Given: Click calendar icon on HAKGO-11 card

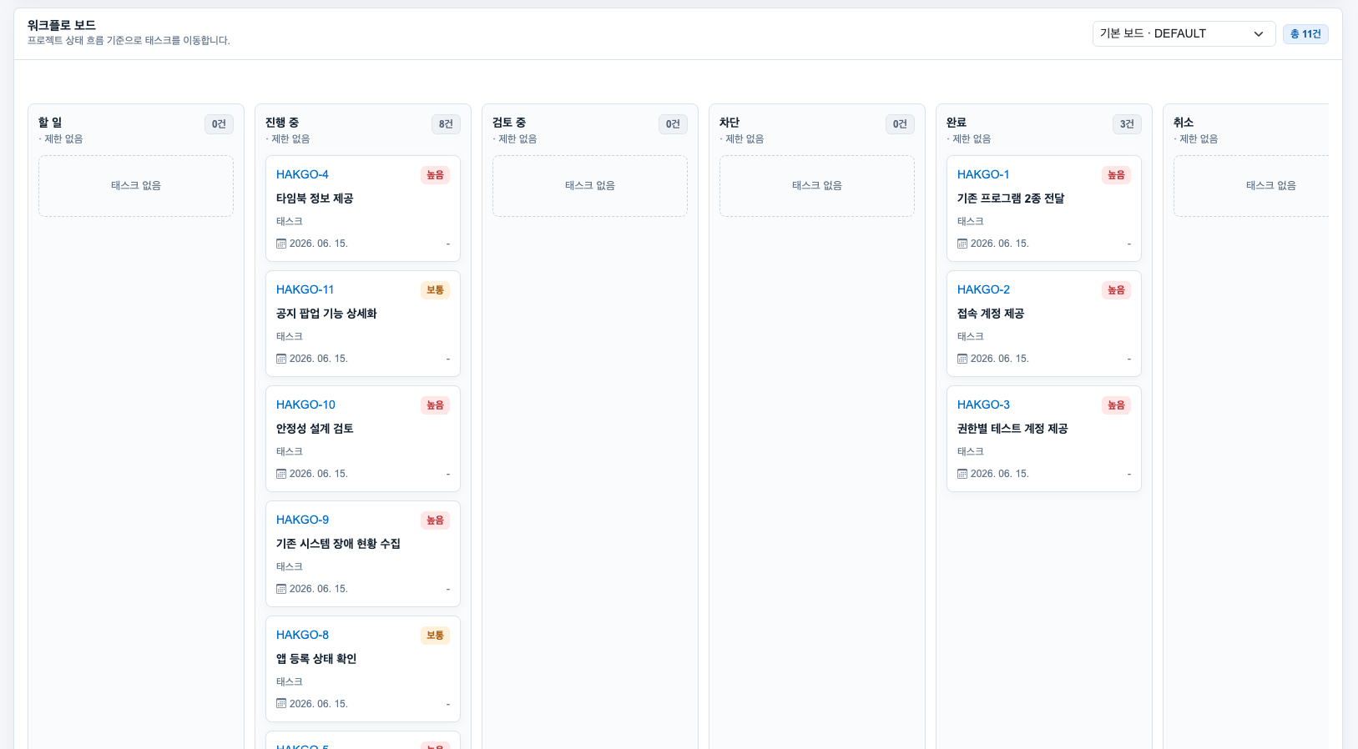Looking at the screenshot, I should 281,359.
